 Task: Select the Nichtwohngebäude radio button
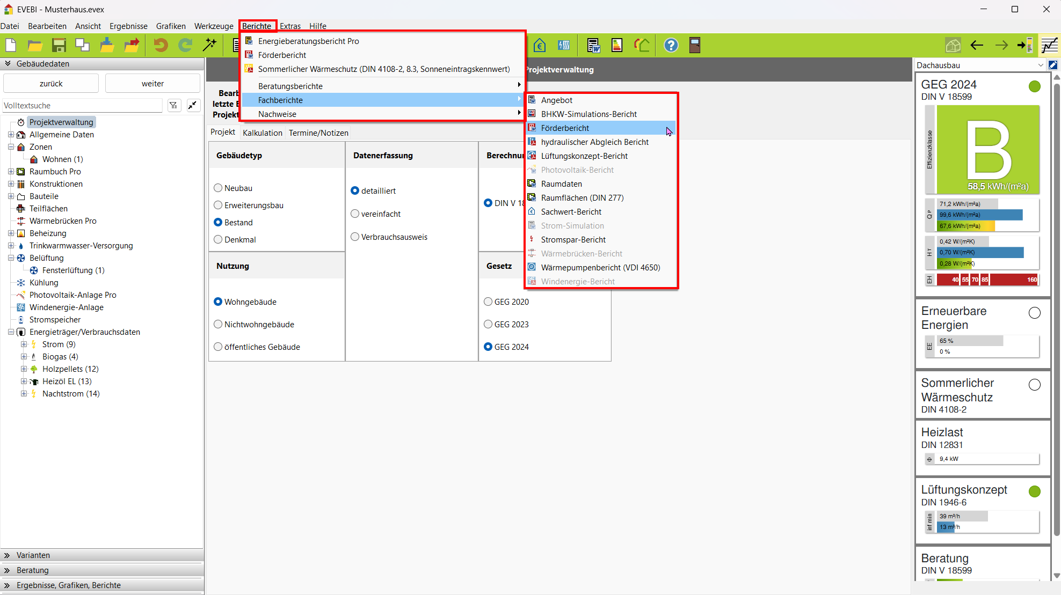click(x=218, y=324)
